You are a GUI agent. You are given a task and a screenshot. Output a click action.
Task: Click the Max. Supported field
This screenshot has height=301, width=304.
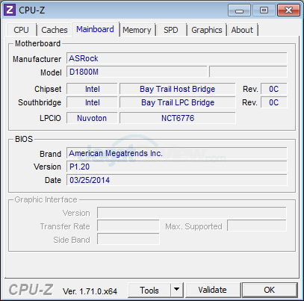pyautogui.click(x=257, y=226)
